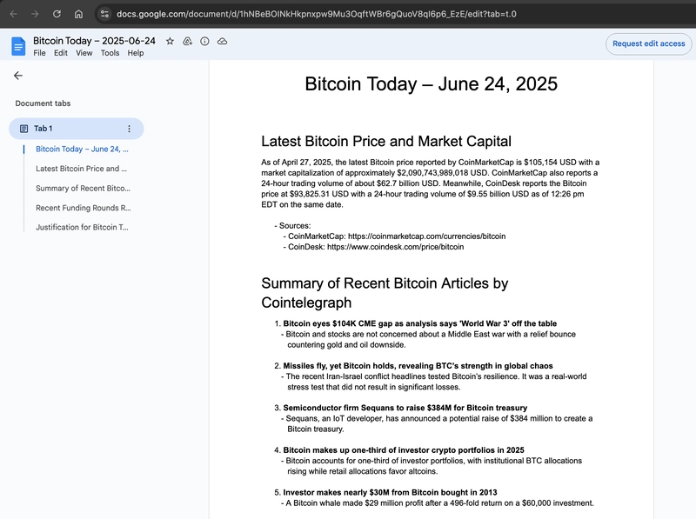
Task: Click the Tab 1 page icon
Action: (x=24, y=129)
